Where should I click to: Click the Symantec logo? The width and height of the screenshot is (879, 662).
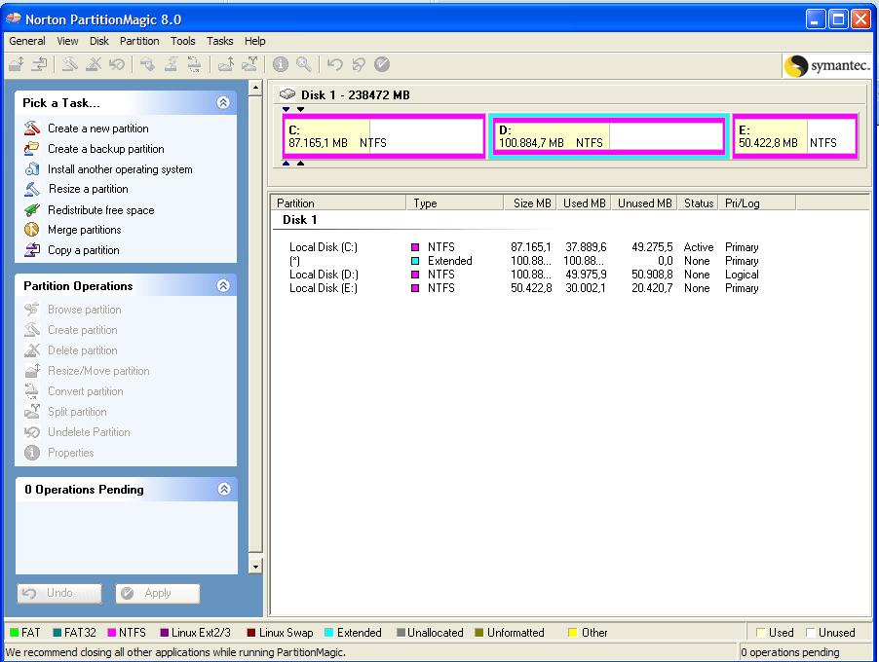[x=827, y=65]
